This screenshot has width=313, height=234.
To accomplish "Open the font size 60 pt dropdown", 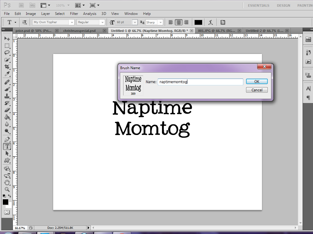I will (x=135, y=22).
